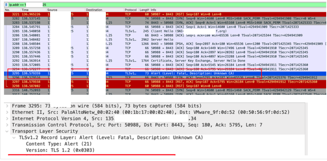Expand the Internet Protocol Version 4 node
The height and width of the screenshot is (161, 327).
[x=7, y=119]
